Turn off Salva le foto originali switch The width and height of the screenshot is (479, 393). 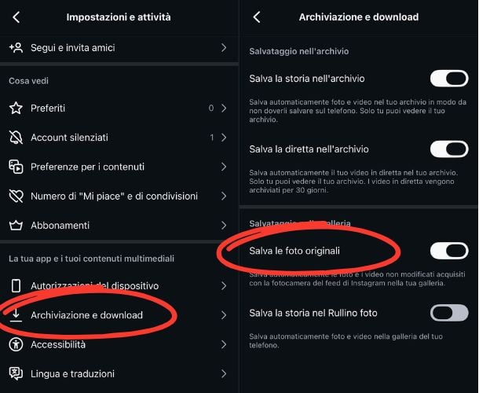tap(449, 251)
